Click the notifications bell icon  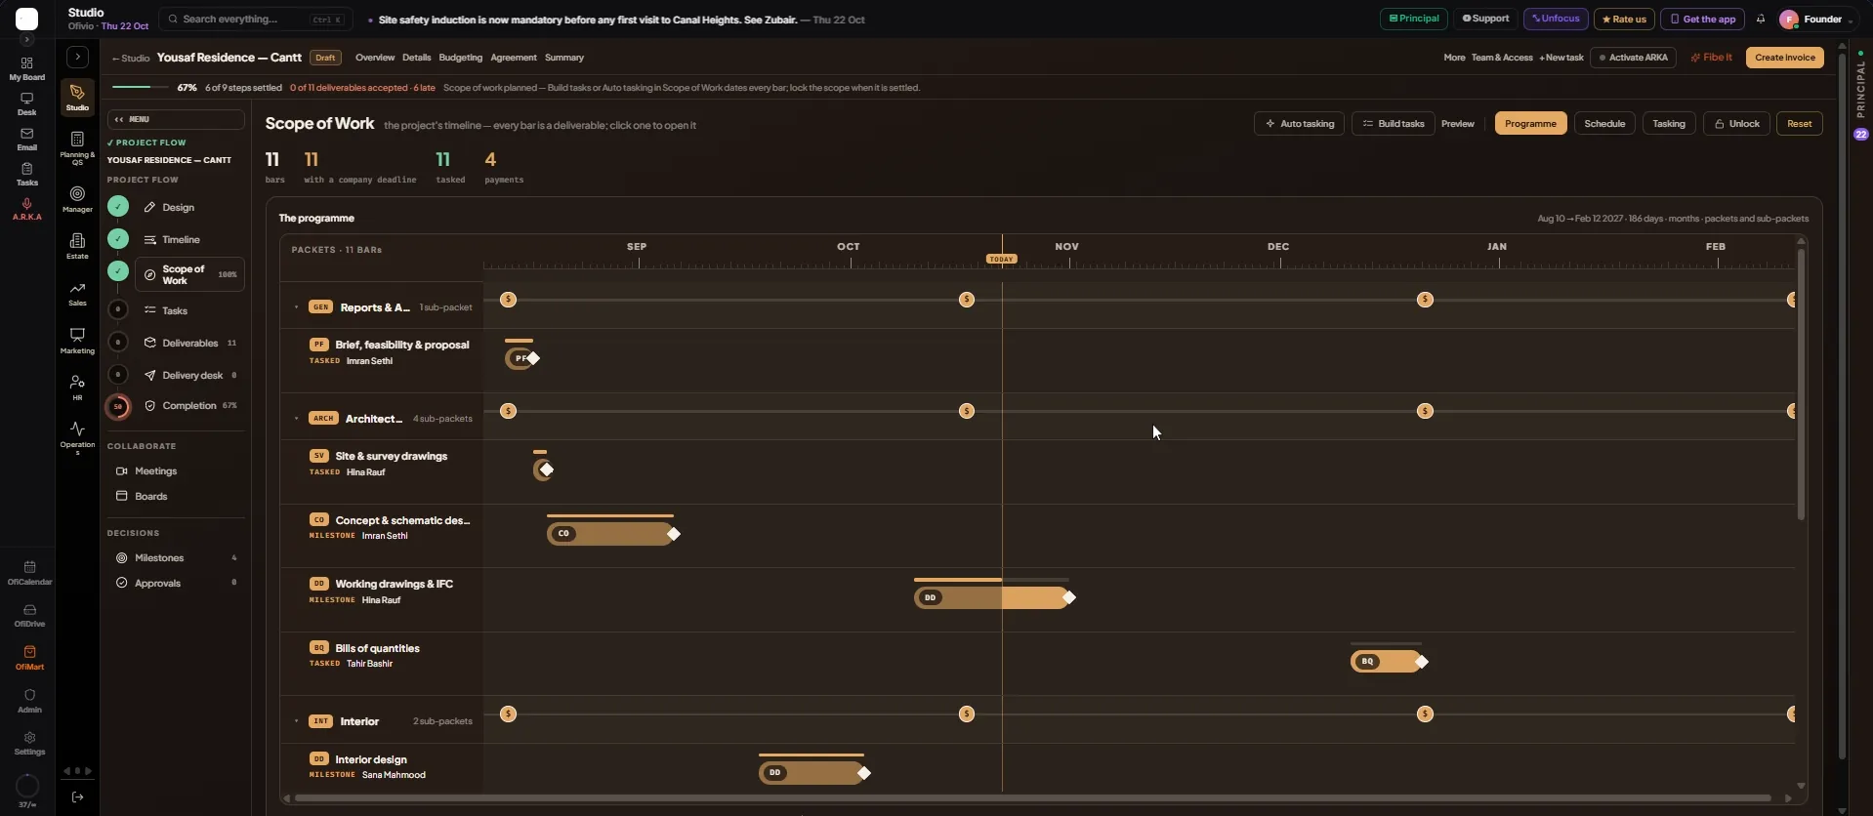coord(1761,19)
